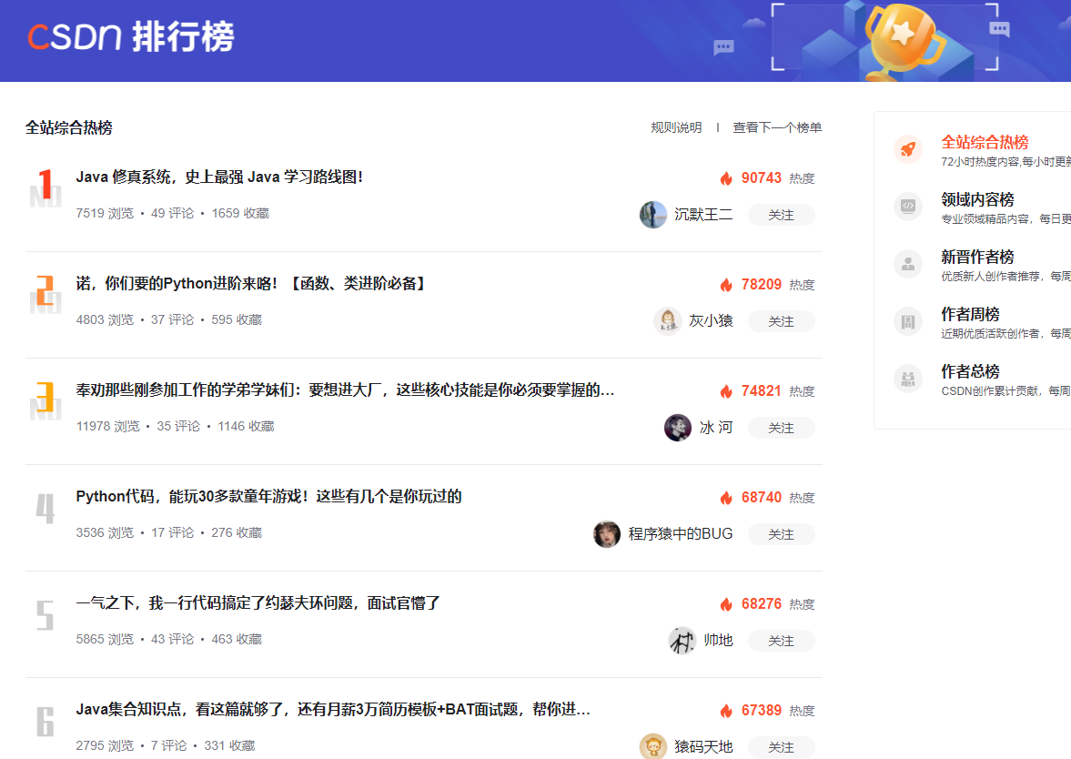Switch to the 作者总榜 tab
1071x759 pixels.
click(x=971, y=371)
